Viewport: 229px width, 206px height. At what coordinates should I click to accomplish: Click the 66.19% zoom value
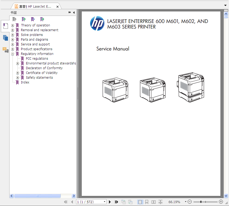pos(174,202)
